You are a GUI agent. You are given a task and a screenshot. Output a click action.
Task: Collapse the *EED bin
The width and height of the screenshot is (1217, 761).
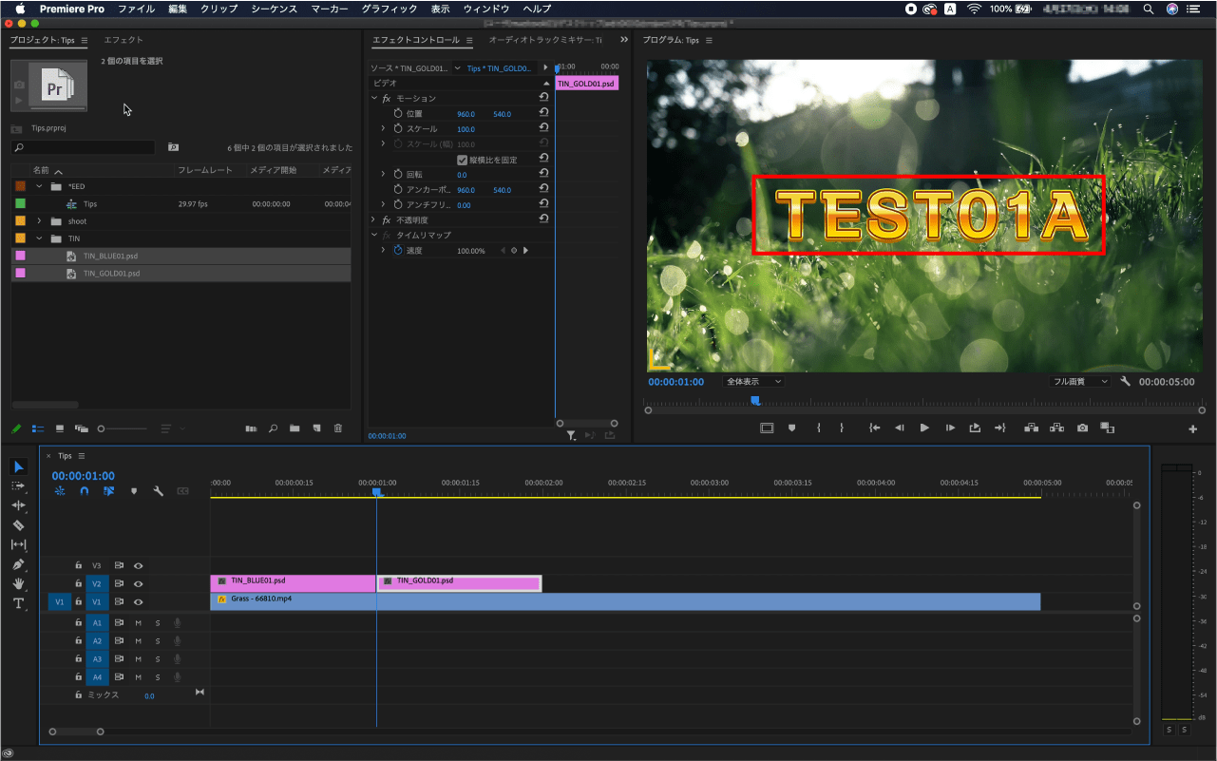(39, 186)
